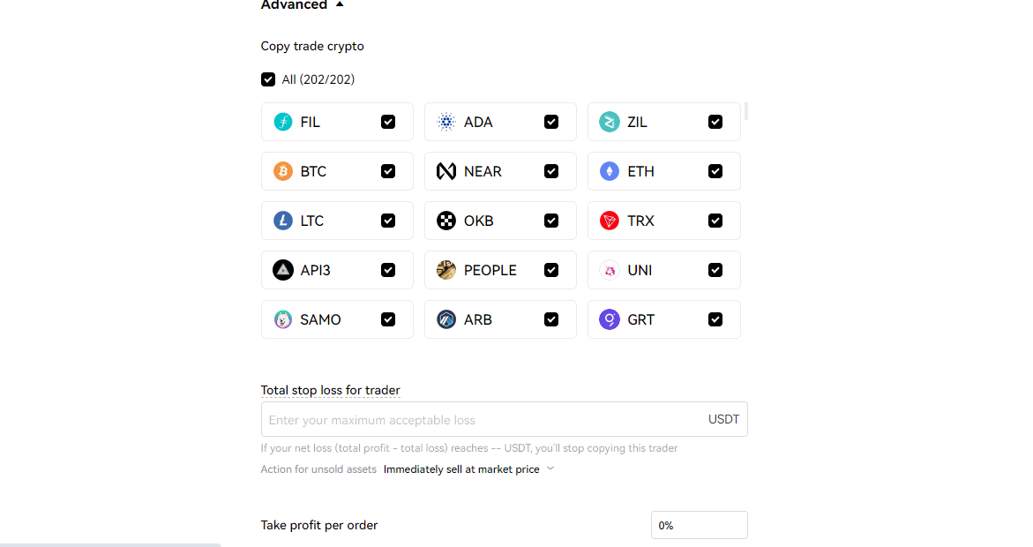
Task: Click the Ethereum ETH logo icon
Action: (x=610, y=171)
